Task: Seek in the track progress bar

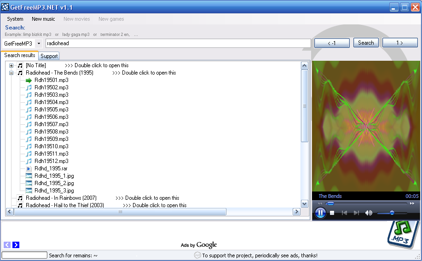Action: click(366, 203)
